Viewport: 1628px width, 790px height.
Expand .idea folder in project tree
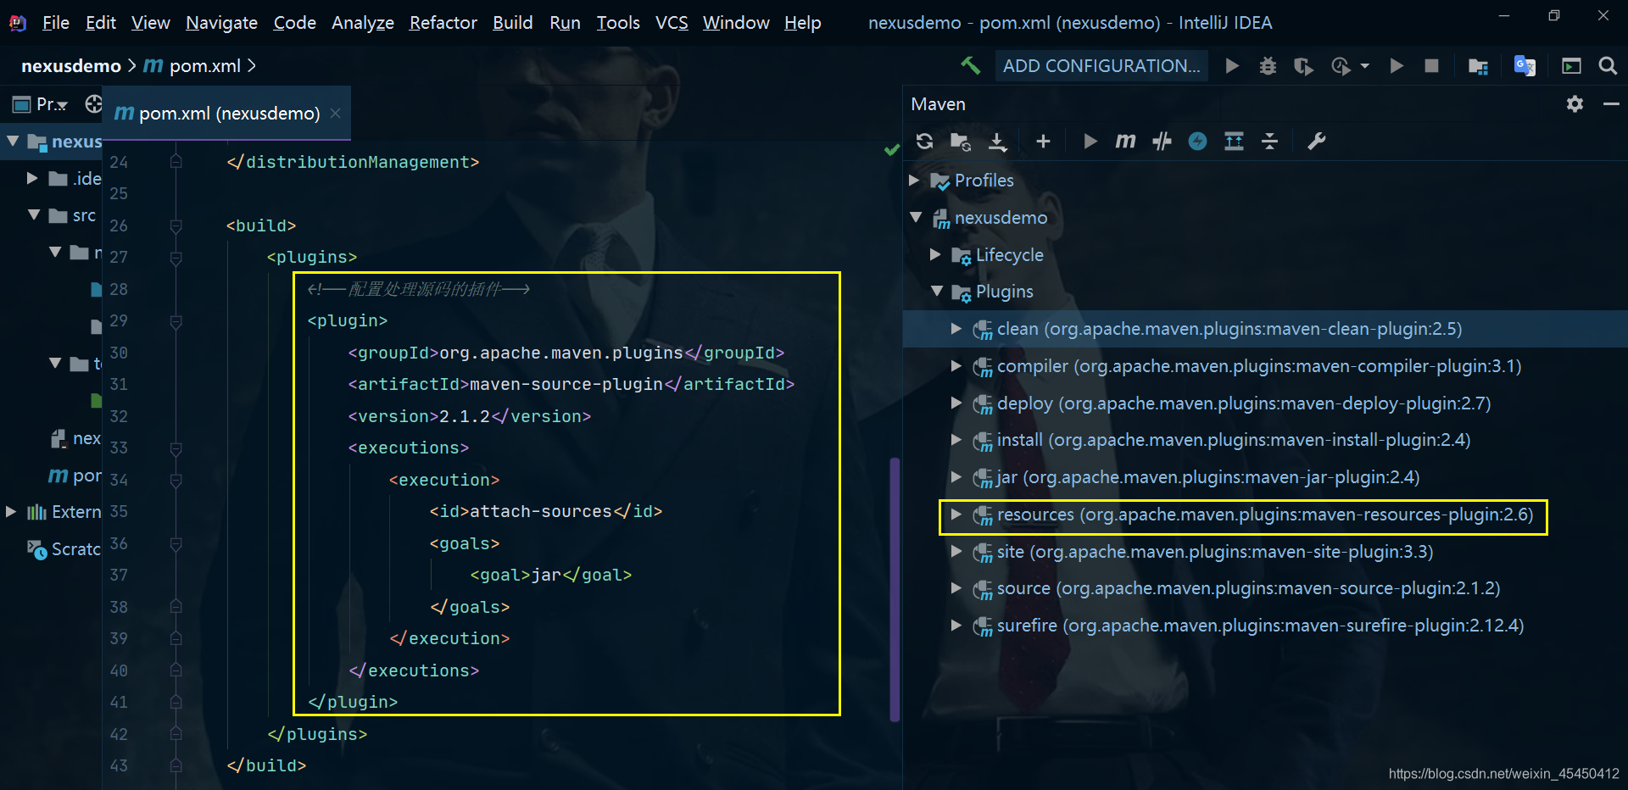[x=32, y=178]
